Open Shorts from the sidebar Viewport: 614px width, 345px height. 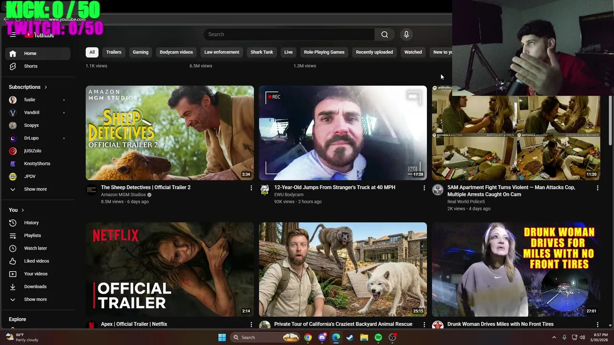(38, 66)
